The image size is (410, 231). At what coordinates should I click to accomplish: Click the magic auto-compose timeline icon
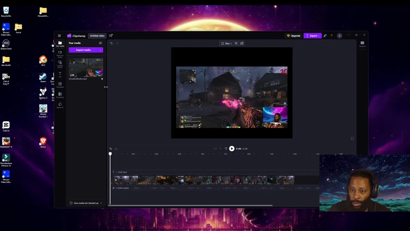[111, 149]
